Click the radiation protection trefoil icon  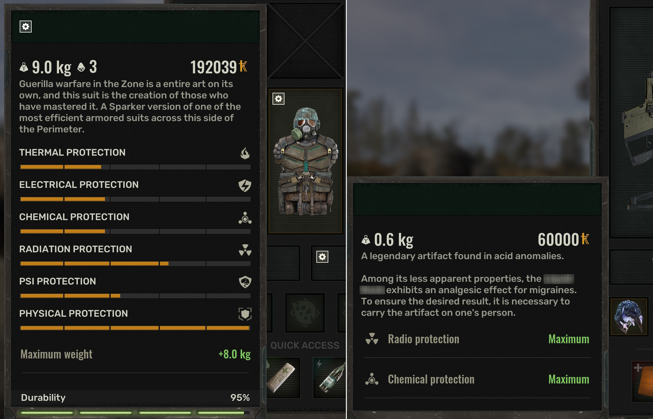coord(245,250)
